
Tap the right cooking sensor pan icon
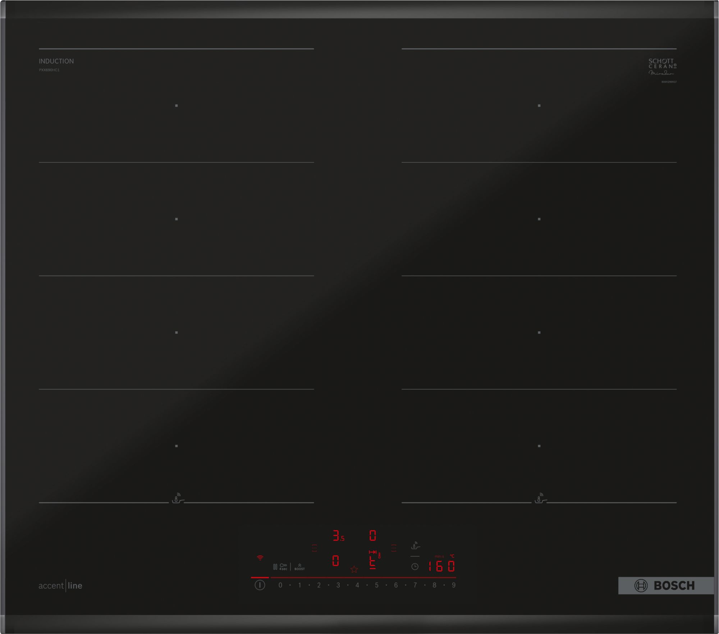pyautogui.click(x=540, y=499)
